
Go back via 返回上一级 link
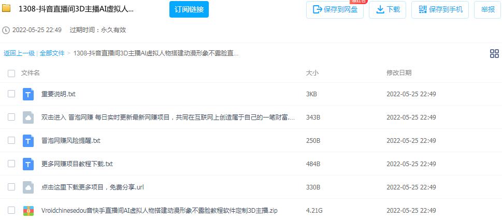(19, 53)
